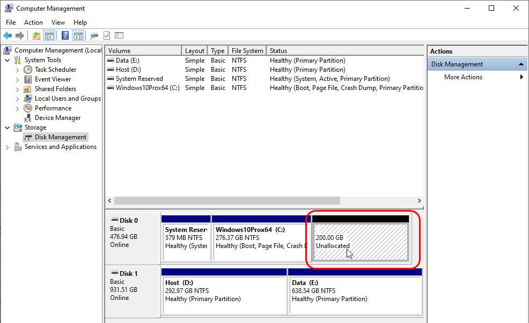Collapse the Storage node

pyautogui.click(x=7, y=127)
